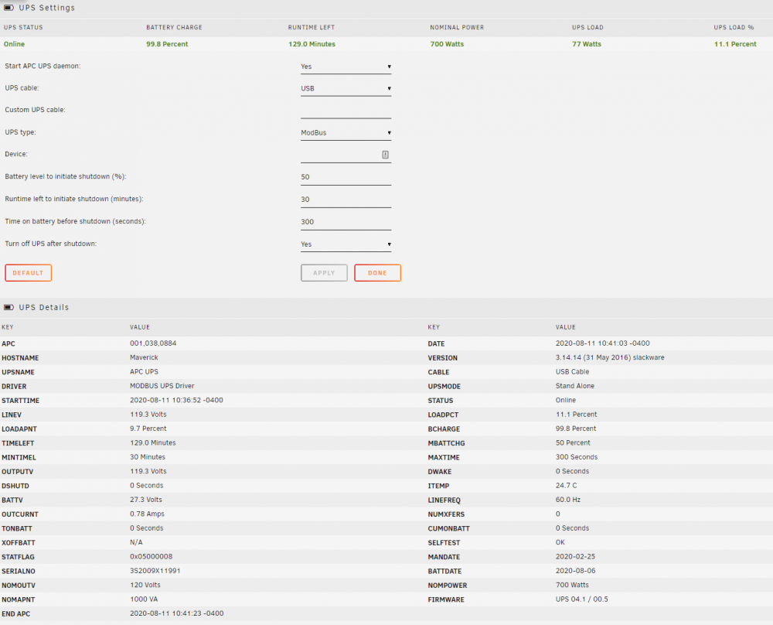773x625 pixels.
Task: Select the APC value 001,038,0884
Action: (x=153, y=343)
